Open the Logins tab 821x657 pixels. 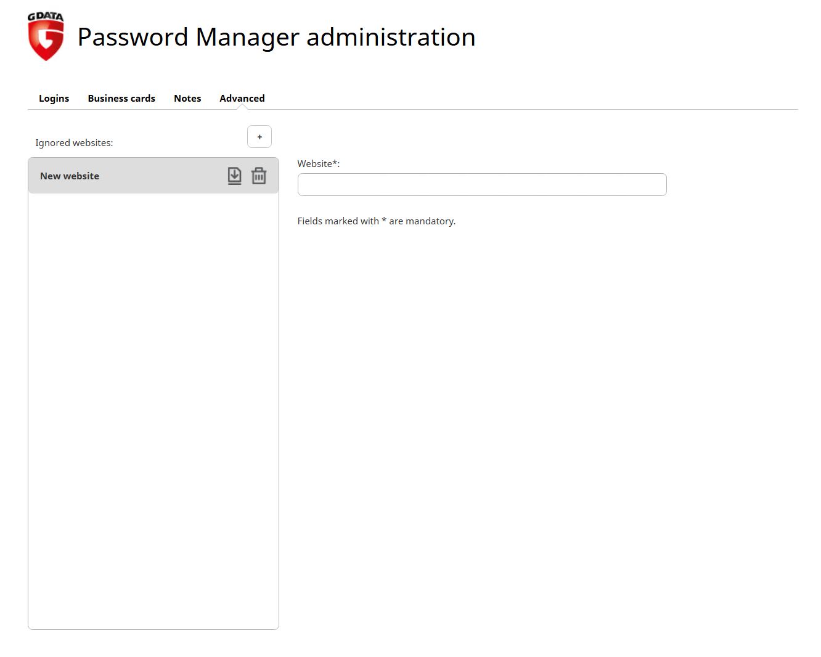(54, 99)
